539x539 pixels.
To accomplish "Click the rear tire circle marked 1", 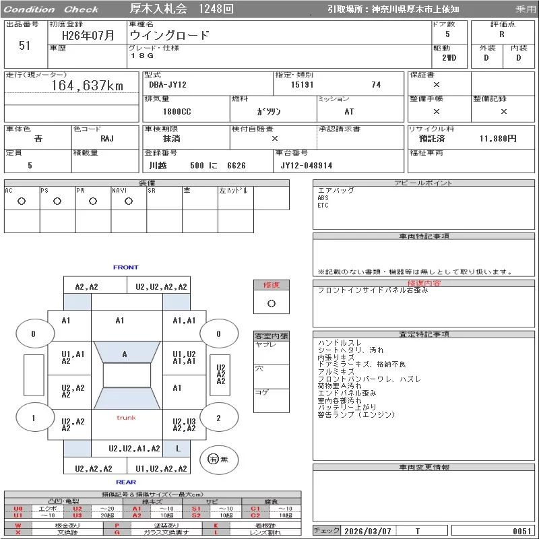I will click(x=34, y=418).
